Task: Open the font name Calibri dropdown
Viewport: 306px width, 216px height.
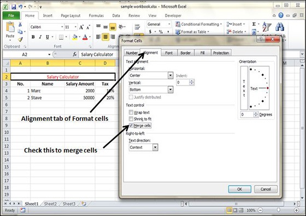Action: coord(62,27)
